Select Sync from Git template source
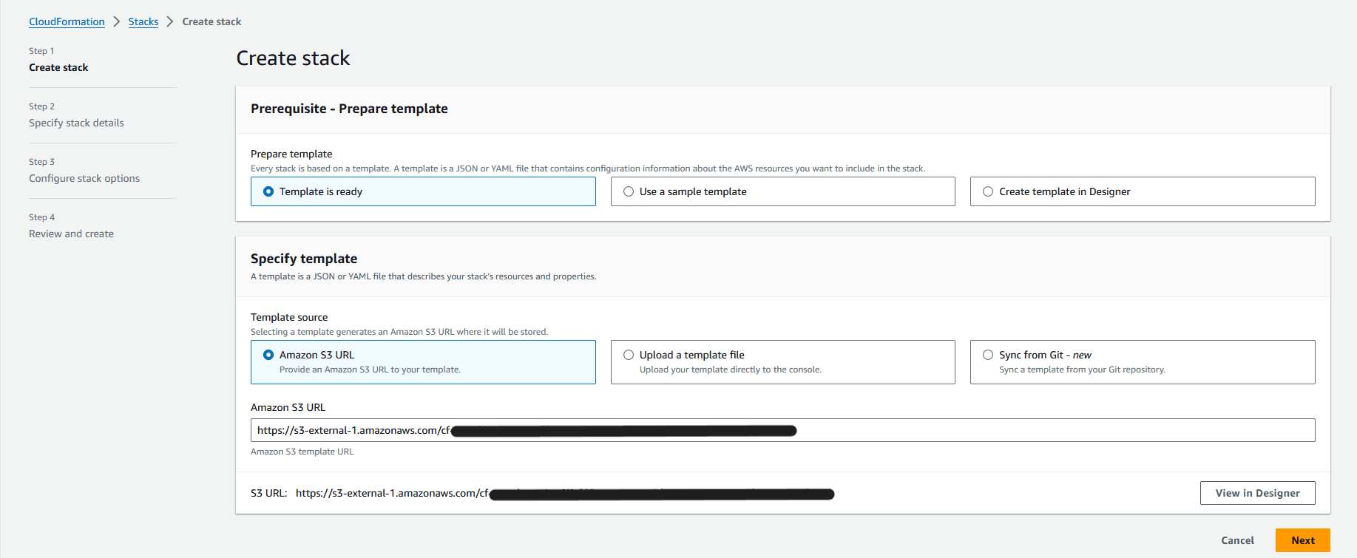Image resolution: width=1357 pixels, height=558 pixels. tap(1143, 362)
